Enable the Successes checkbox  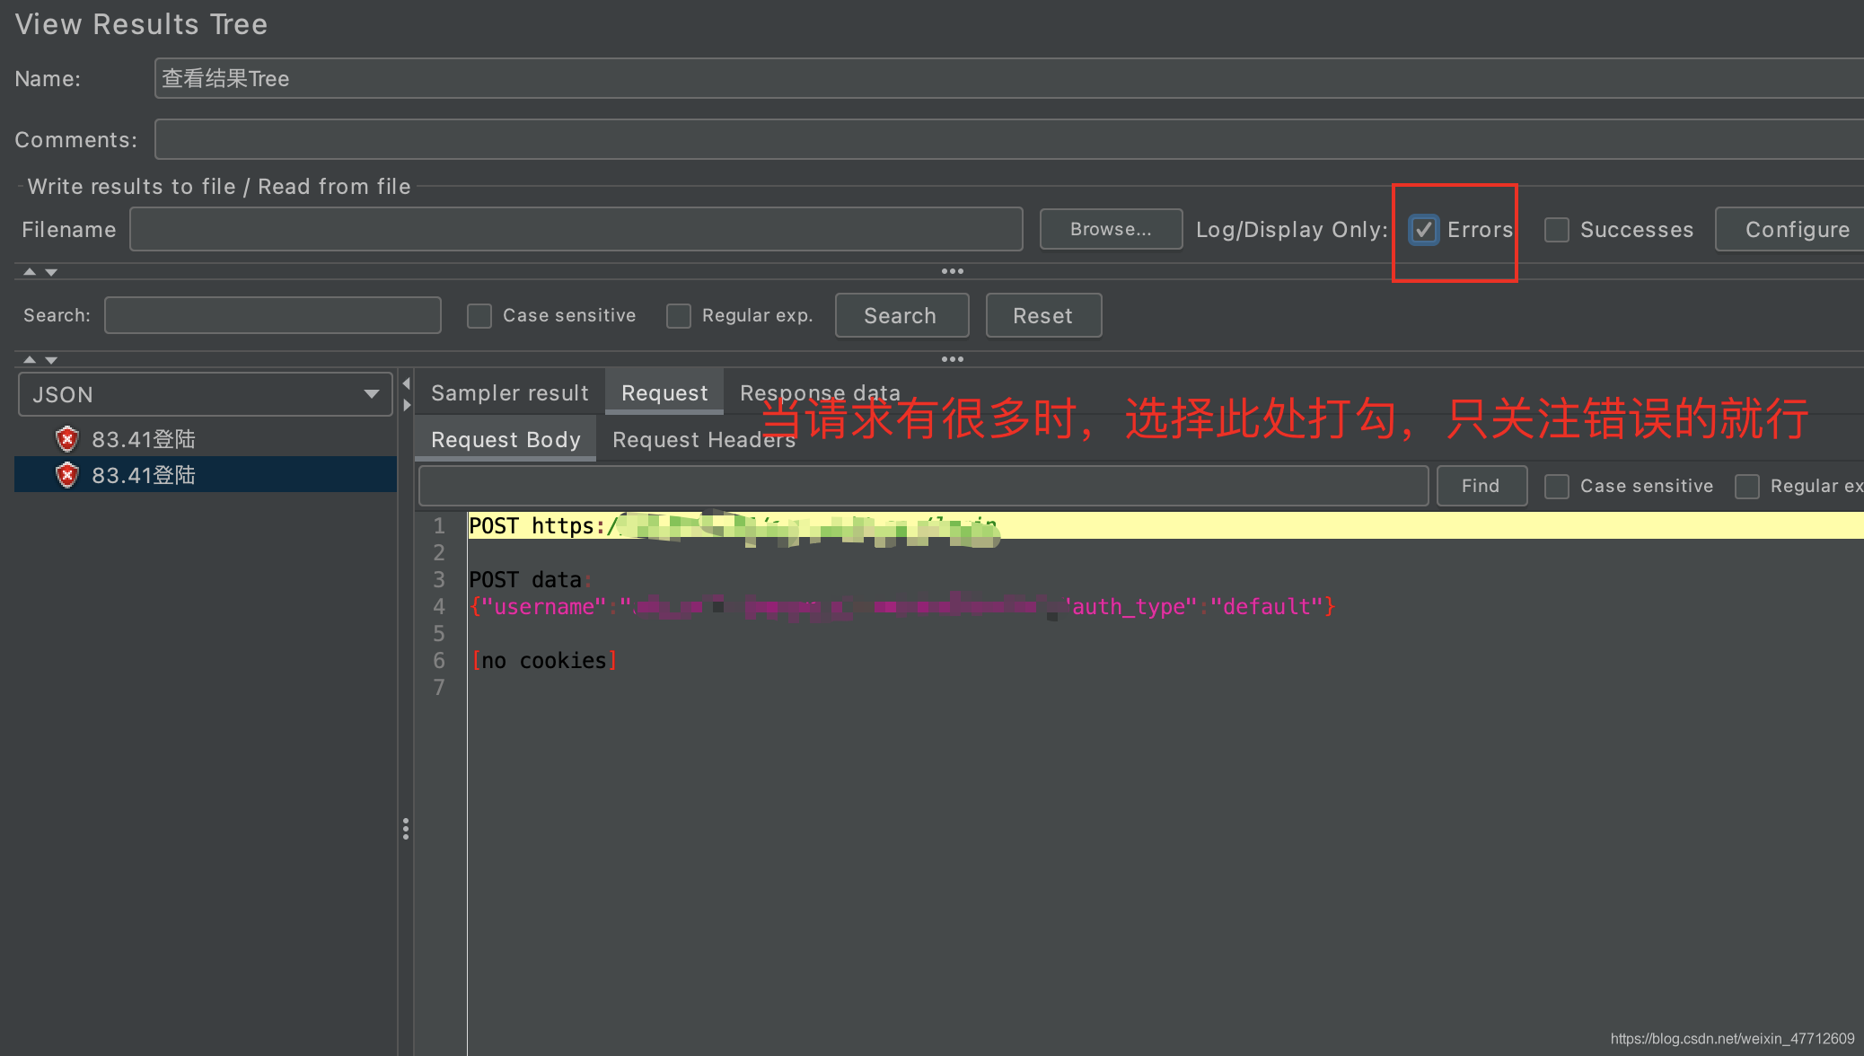[1557, 230]
